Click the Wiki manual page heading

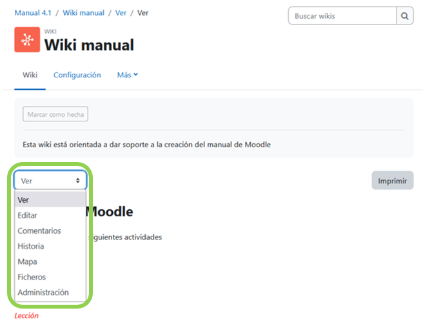pos(89,45)
